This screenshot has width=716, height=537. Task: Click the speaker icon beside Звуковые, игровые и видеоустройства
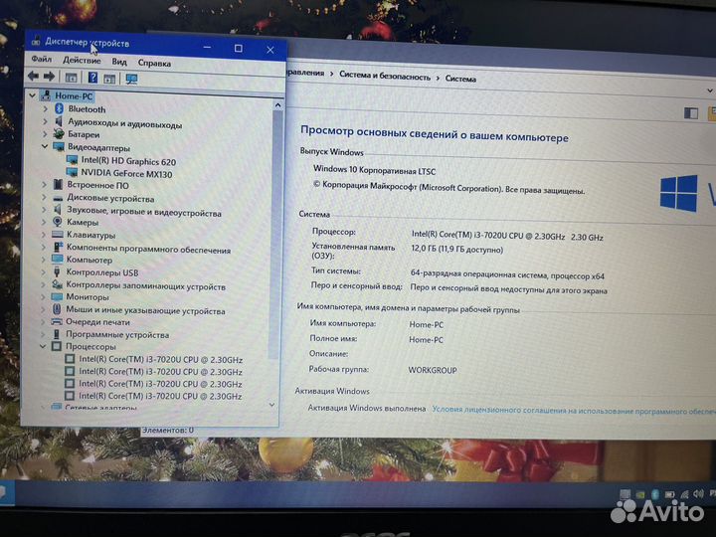pos(58,209)
